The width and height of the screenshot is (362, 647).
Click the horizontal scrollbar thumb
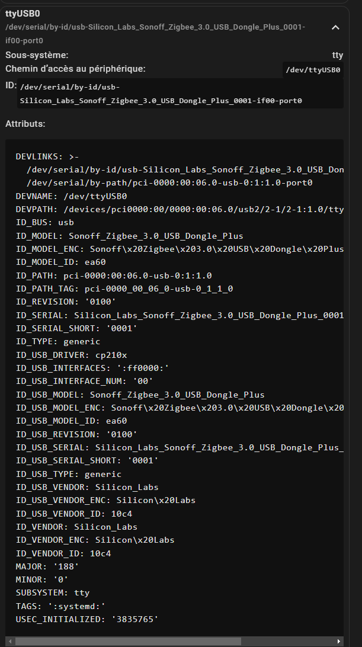(128, 641)
